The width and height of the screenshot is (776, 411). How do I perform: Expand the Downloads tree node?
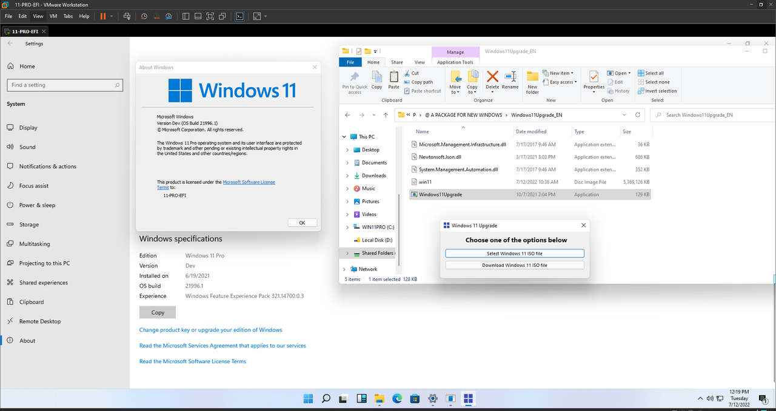coord(347,176)
